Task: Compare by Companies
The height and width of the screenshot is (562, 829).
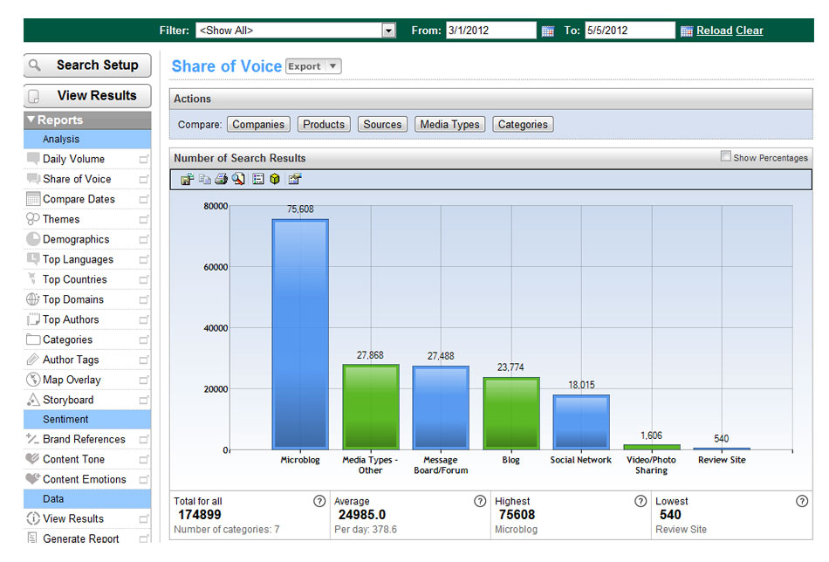Action: 258,124
